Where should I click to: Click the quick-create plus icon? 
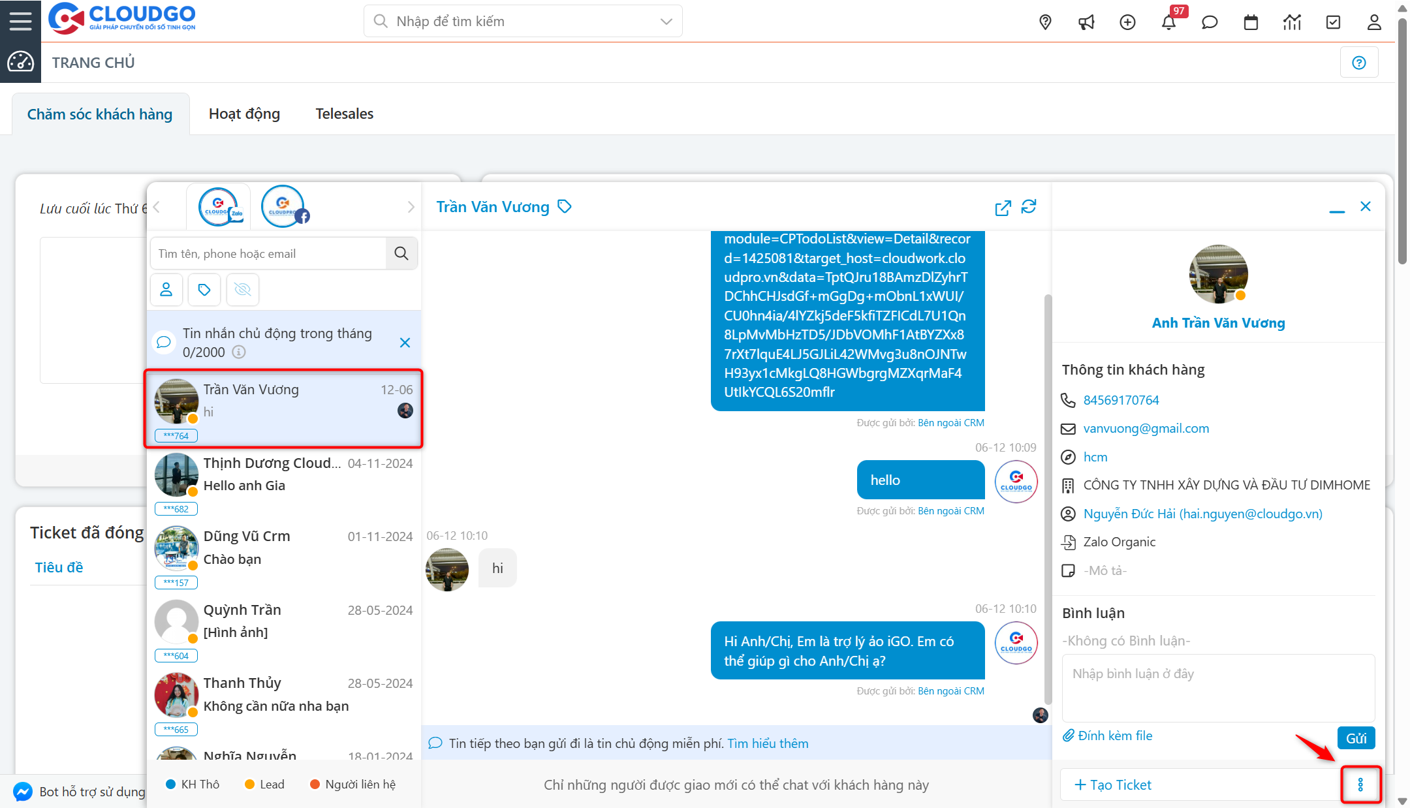click(1127, 22)
